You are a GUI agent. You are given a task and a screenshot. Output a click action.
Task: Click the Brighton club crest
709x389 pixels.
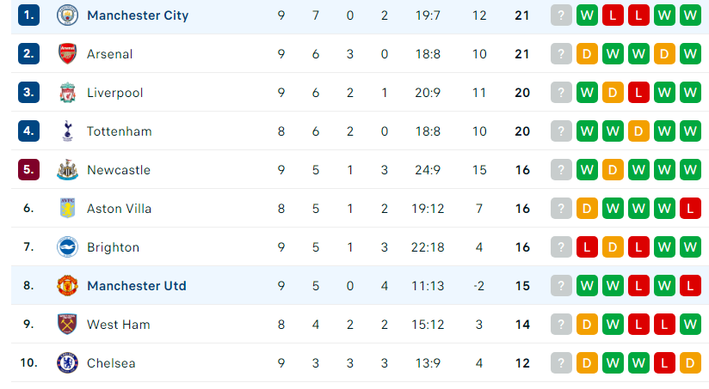[67, 246]
